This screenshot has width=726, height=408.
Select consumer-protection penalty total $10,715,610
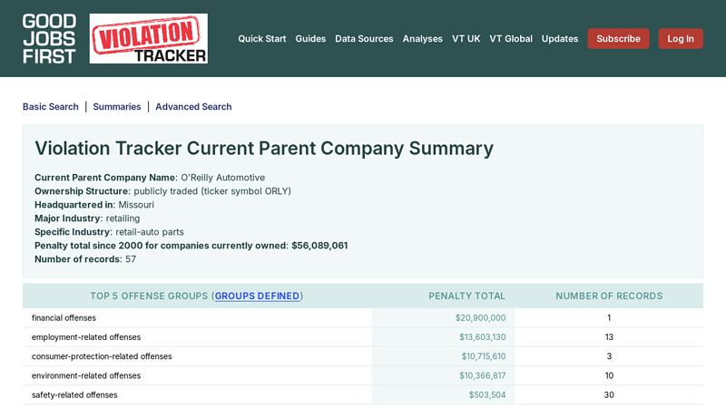click(483, 356)
